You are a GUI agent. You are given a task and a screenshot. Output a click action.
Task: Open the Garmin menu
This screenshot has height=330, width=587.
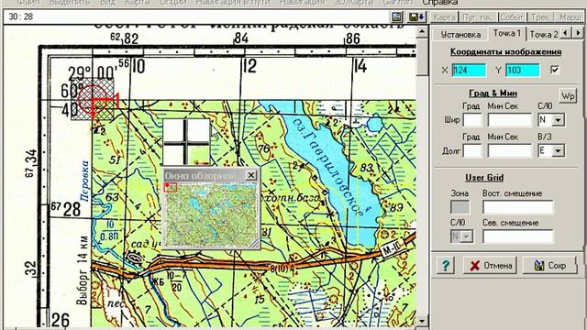[398, 3]
